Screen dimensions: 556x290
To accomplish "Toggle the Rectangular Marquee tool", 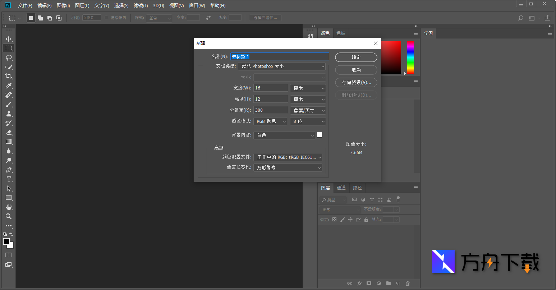I will [8, 48].
